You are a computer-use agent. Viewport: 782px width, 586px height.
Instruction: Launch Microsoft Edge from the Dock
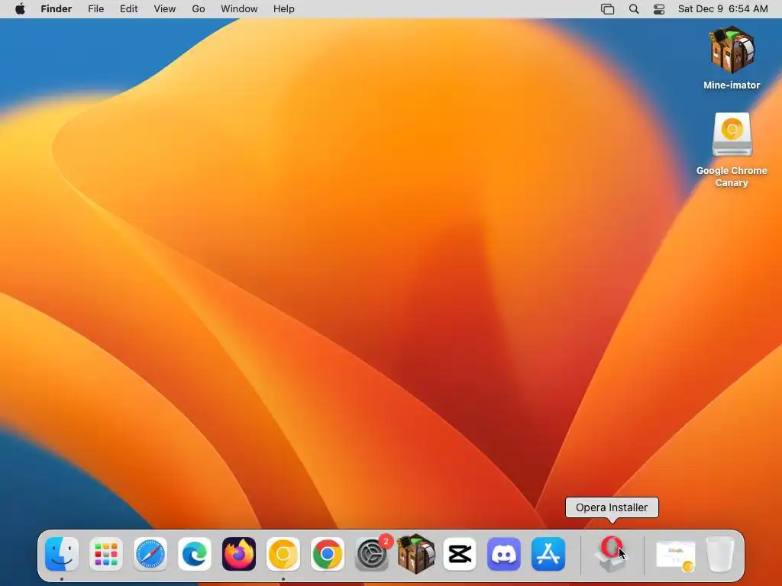click(x=195, y=554)
